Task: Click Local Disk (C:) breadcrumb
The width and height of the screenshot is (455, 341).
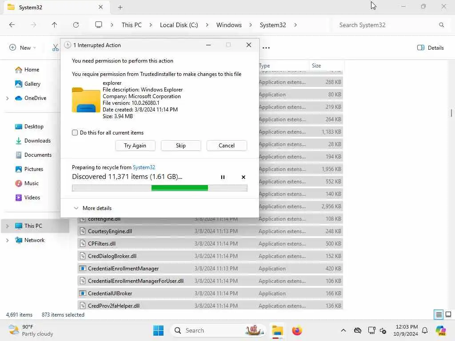Action: point(179,25)
